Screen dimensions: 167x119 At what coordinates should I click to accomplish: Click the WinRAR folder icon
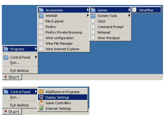point(41,16)
